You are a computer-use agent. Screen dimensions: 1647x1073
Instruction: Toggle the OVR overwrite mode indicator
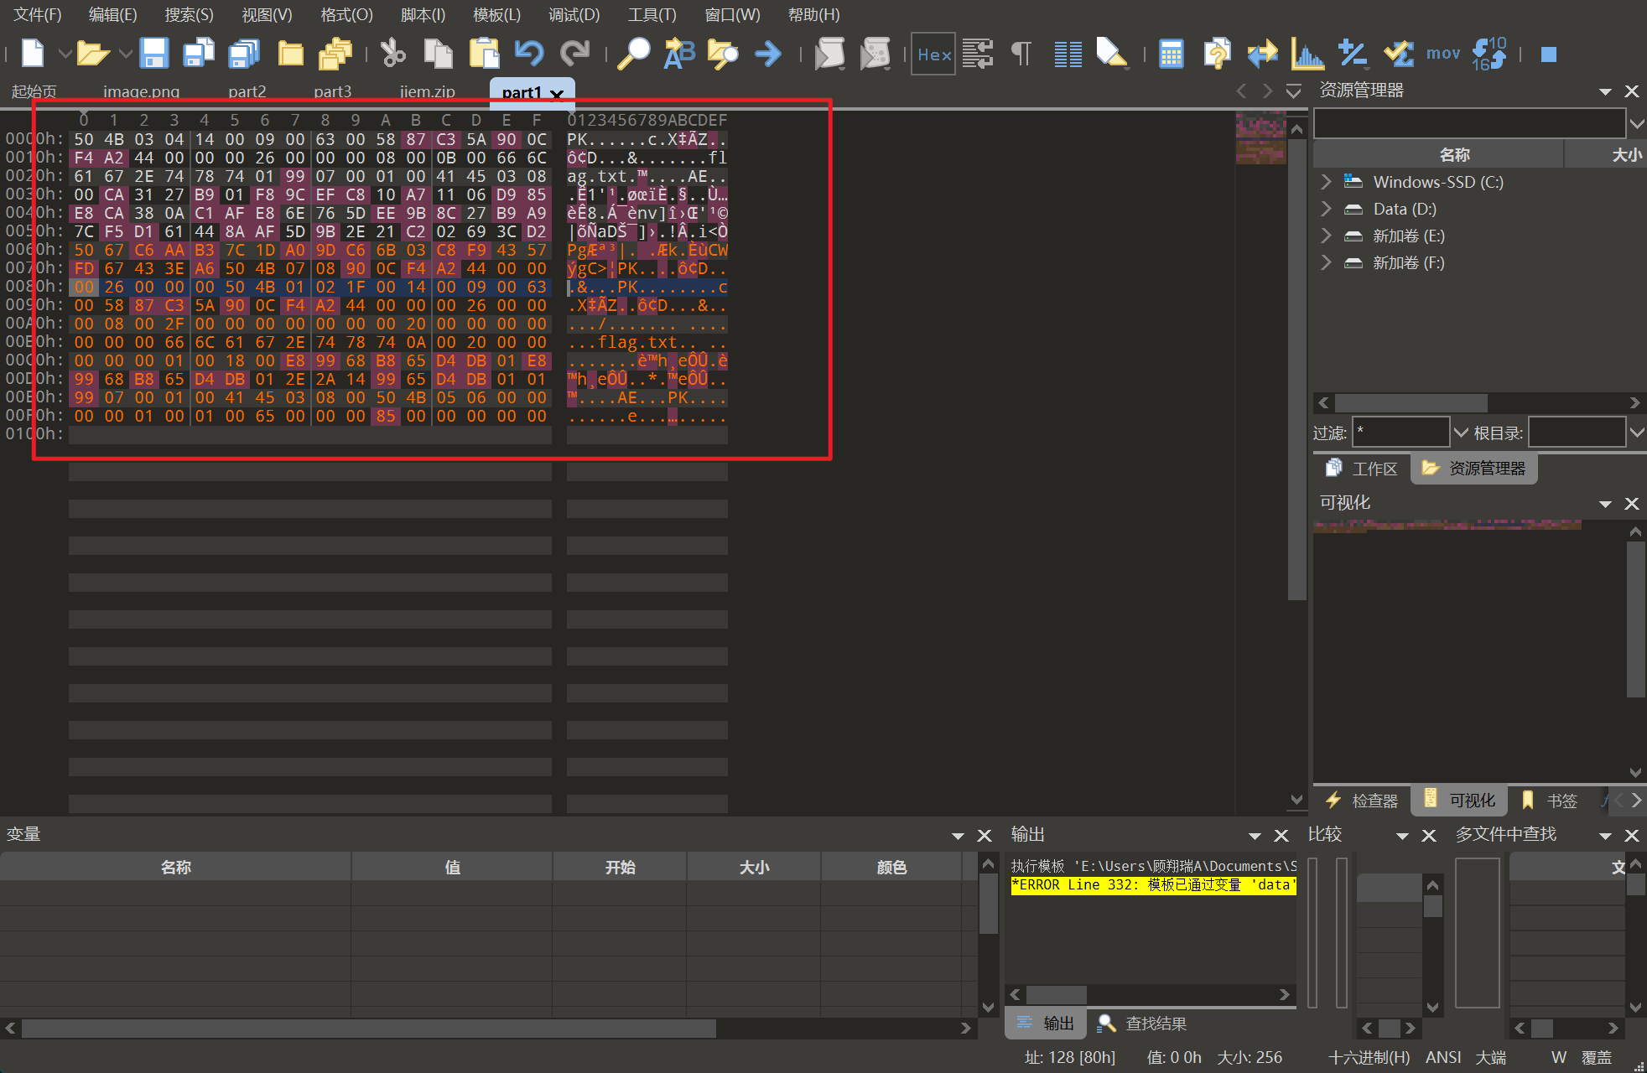coord(1595,1057)
